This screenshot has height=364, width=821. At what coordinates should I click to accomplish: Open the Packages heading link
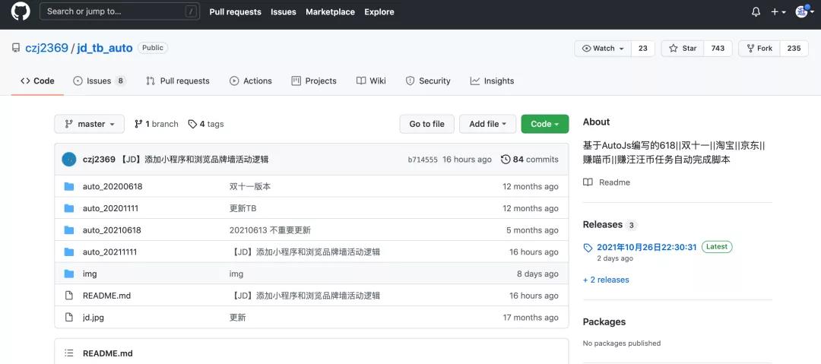(x=604, y=322)
